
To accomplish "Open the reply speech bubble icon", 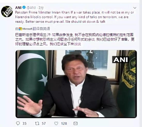I will pos(18,123).
